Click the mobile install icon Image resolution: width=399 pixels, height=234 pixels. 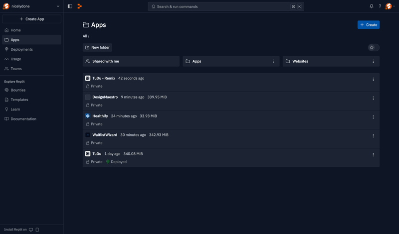[x=37, y=230]
